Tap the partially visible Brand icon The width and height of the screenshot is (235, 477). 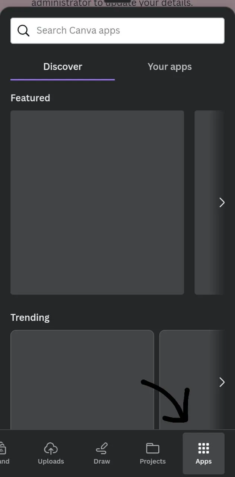click(2, 448)
